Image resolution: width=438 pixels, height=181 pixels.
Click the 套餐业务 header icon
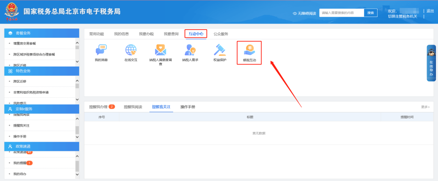coord(10,33)
